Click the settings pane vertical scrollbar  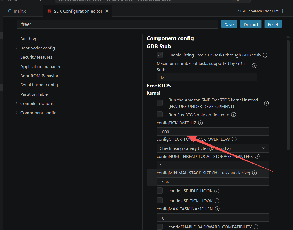(x=288, y=94)
